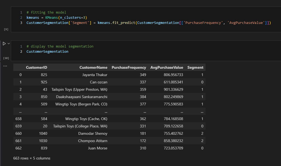Select the Chompoo Atitarn name cell
The image size is (281, 166).
pyautogui.click(x=93, y=141)
